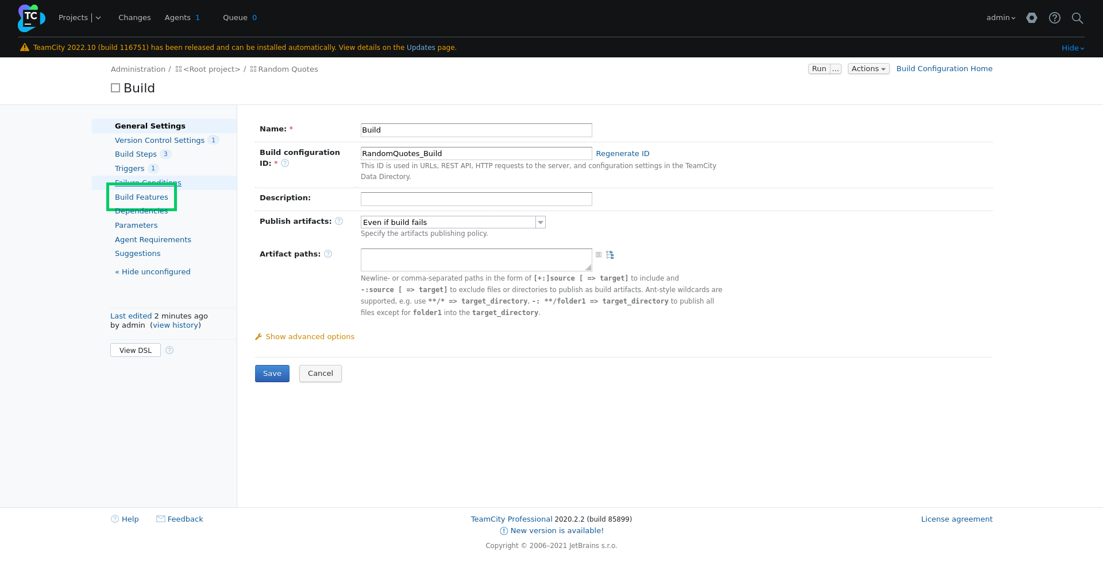The image size is (1103, 571).
Task: Click the TeamCity logo icon
Action: click(31, 18)
